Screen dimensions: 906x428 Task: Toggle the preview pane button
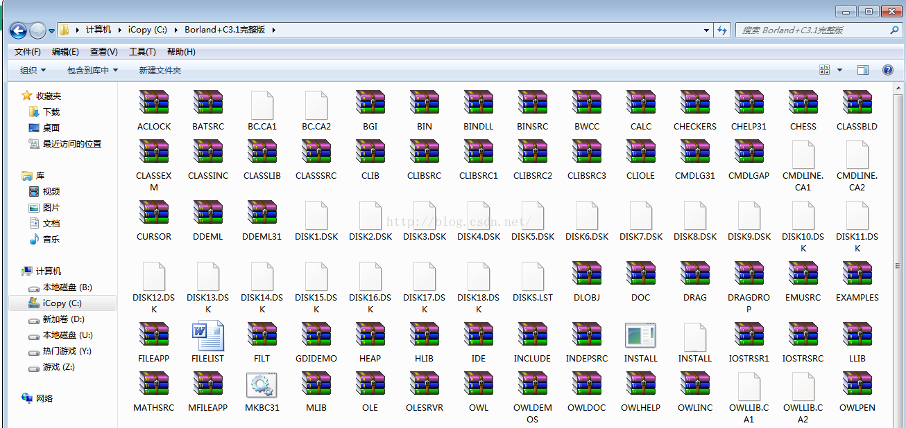coord(863,70)
